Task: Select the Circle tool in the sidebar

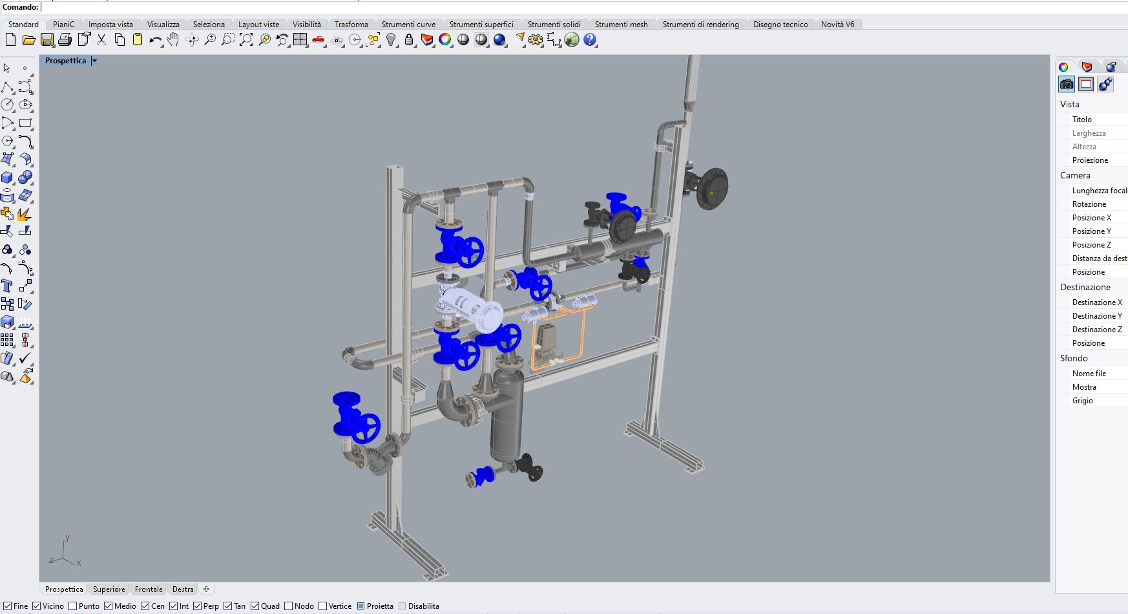Action: [7, 105]
